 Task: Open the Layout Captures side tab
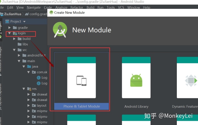pos(1,97)
